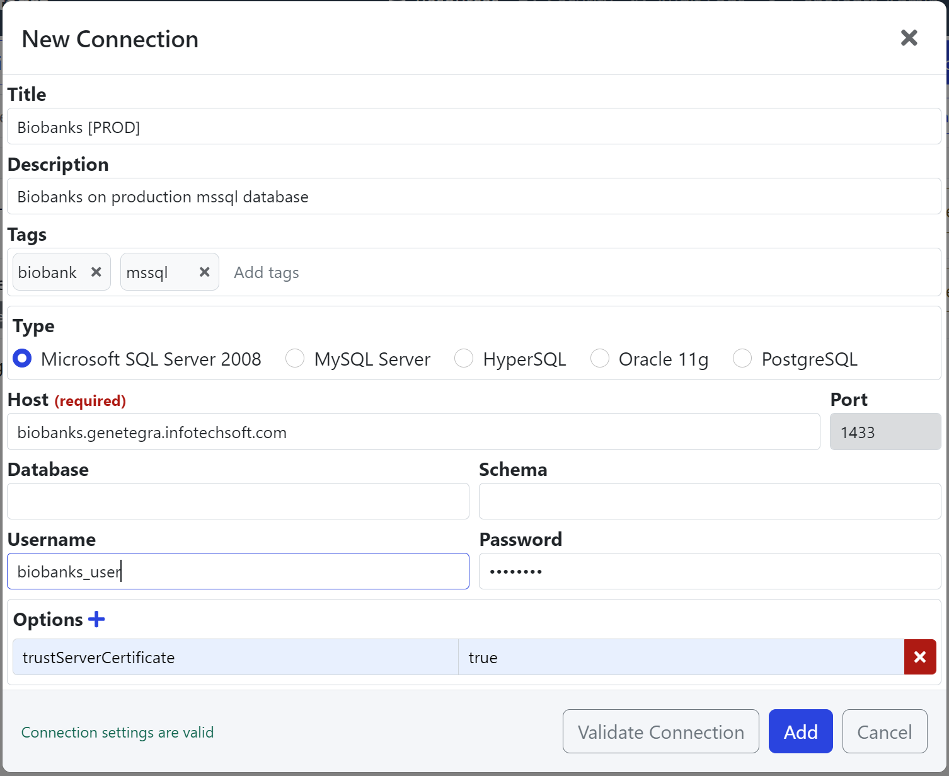This screenshot has width=949, height=776.
Task: Choose Oracle 11g database type
Action: pos(600,358)
